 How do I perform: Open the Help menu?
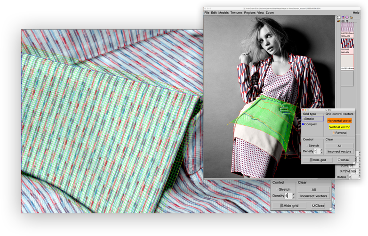[x=356, y=13]
